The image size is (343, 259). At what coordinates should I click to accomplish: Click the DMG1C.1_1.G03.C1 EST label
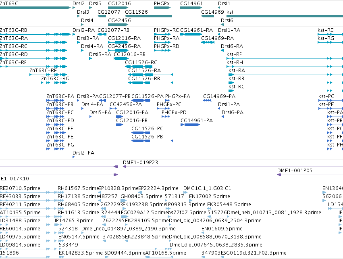click(207, 188)
